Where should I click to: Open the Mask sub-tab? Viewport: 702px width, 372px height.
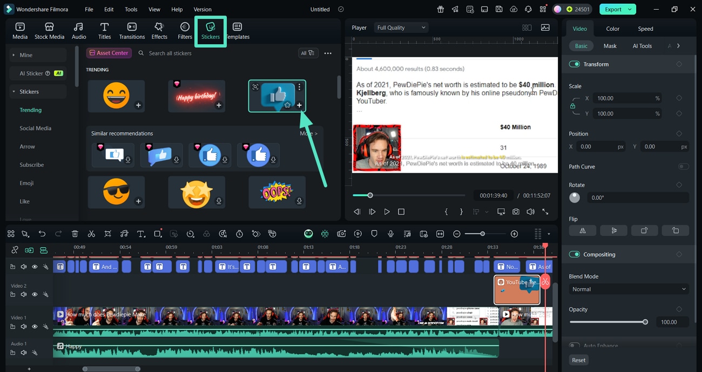(610, 46)
